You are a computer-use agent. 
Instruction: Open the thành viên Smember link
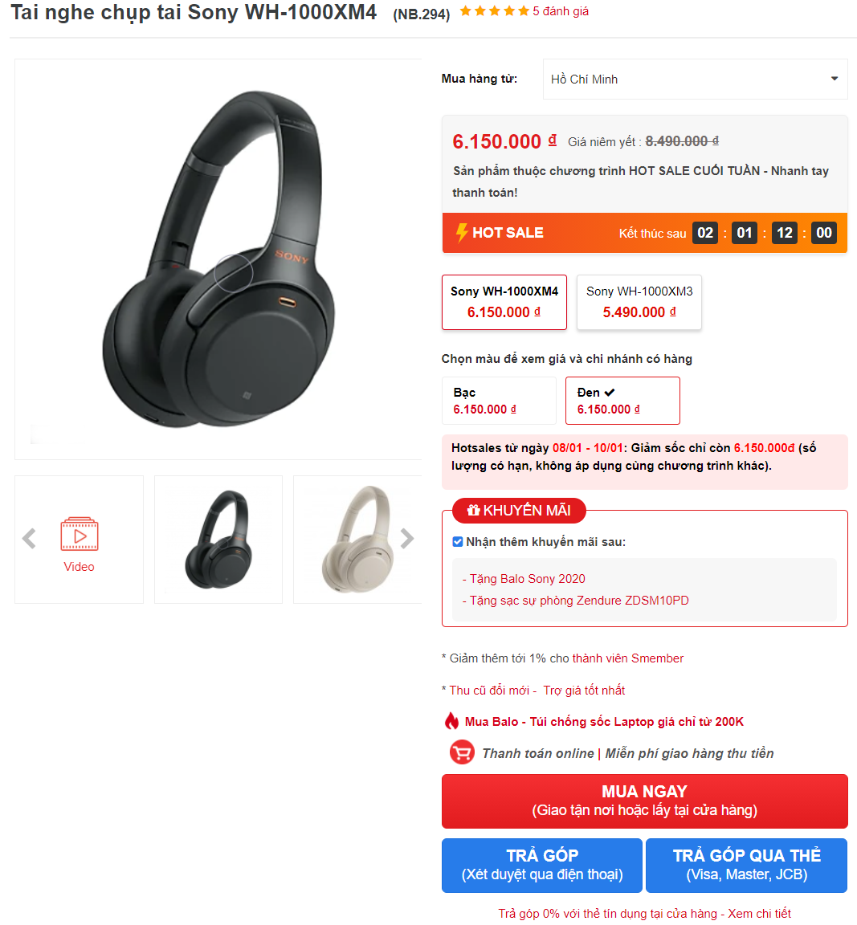click(628, 658)
